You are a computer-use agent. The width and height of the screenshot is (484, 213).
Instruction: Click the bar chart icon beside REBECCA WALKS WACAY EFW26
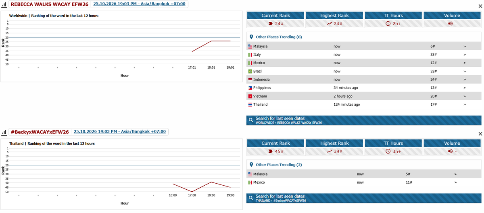click(x=5, y=4)
